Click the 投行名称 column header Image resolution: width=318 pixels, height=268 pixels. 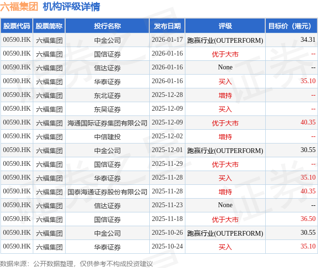click(x=107, y=26)
